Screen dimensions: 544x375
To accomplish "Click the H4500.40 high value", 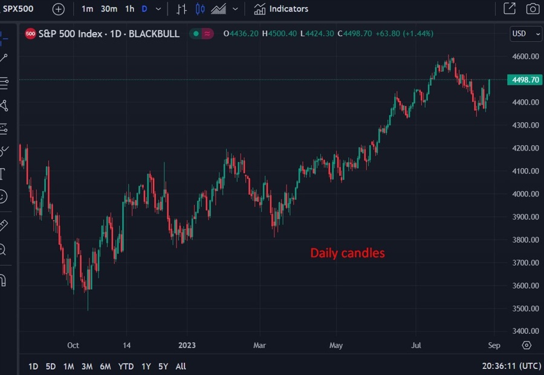I will (x=280, y=34).
